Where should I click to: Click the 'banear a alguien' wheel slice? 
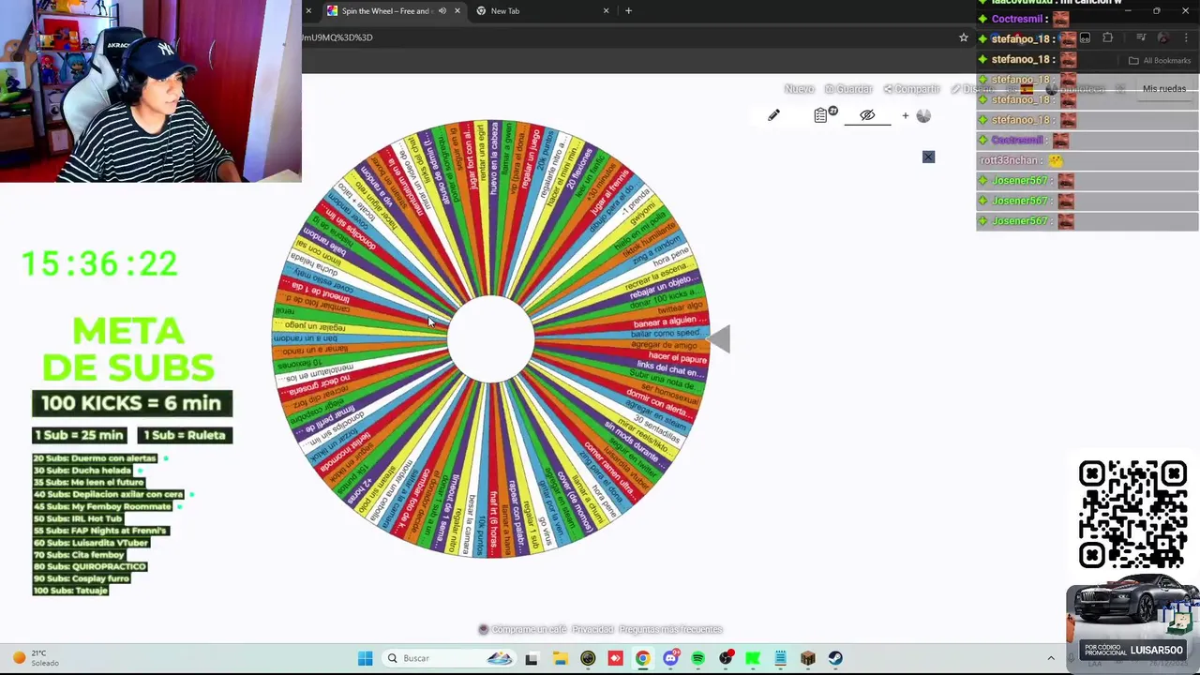670,322
